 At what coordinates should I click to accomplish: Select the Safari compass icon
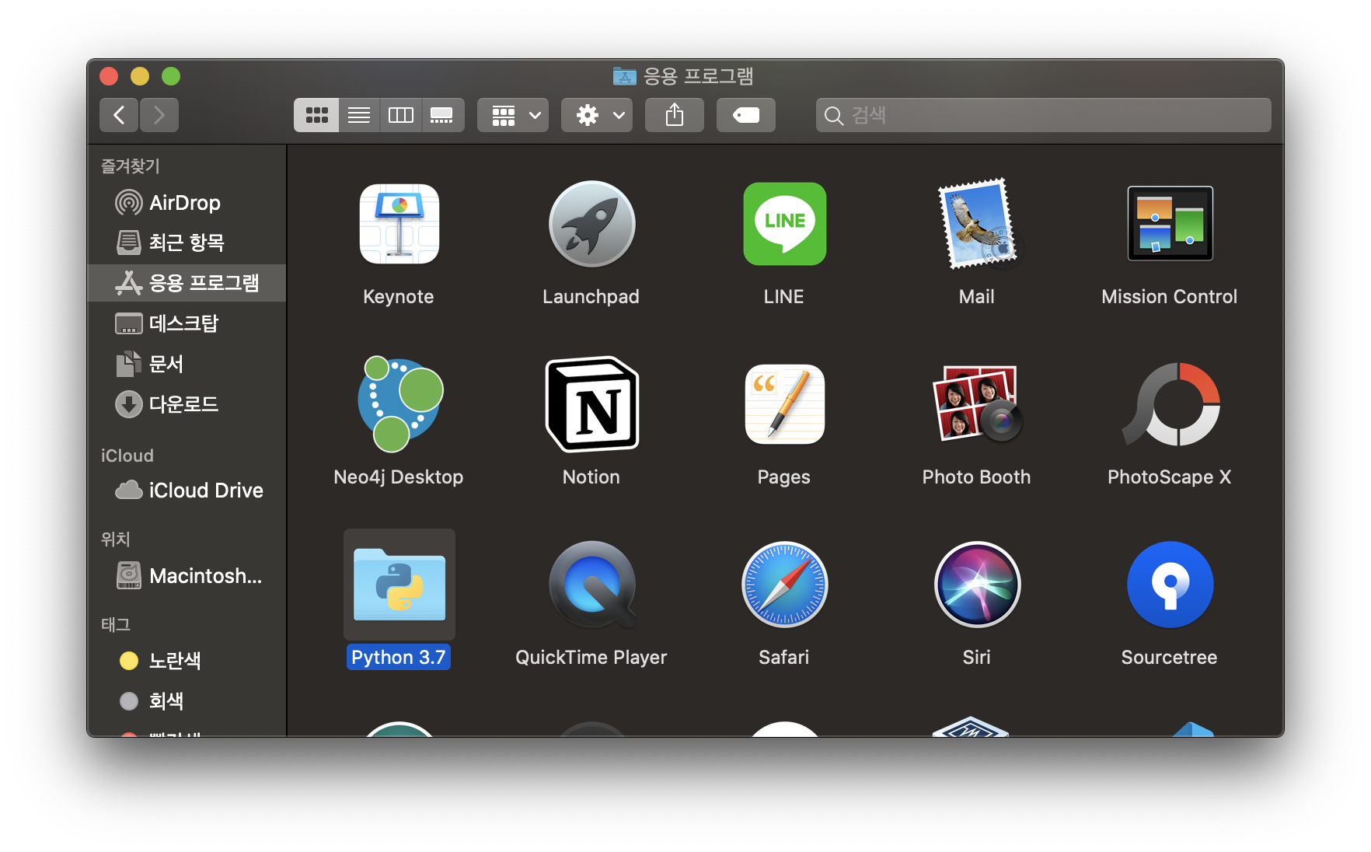tap(784, 585)
